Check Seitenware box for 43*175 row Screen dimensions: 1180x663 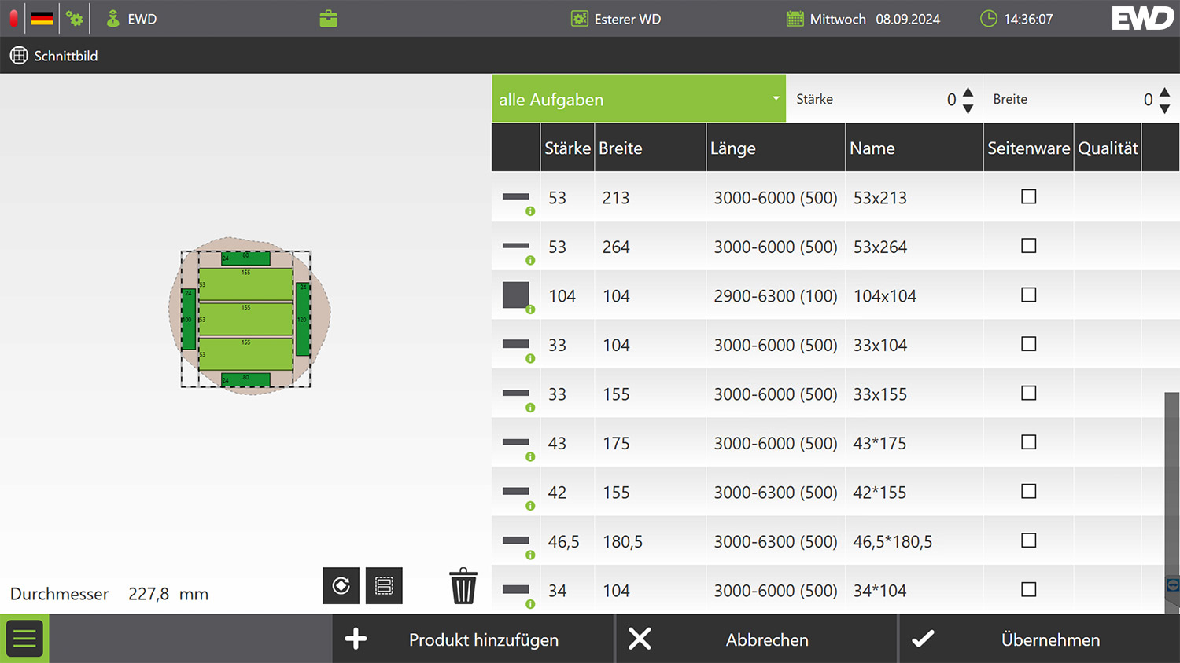(x=1028, y=442)
